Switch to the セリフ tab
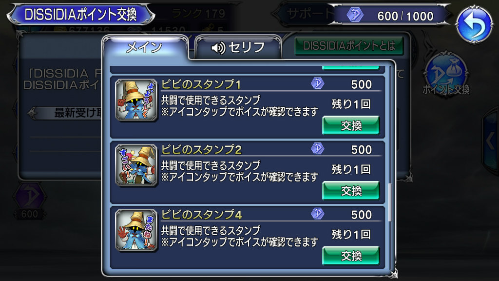The width and height of the screenshot is (499, 281). tap(238, 47)
